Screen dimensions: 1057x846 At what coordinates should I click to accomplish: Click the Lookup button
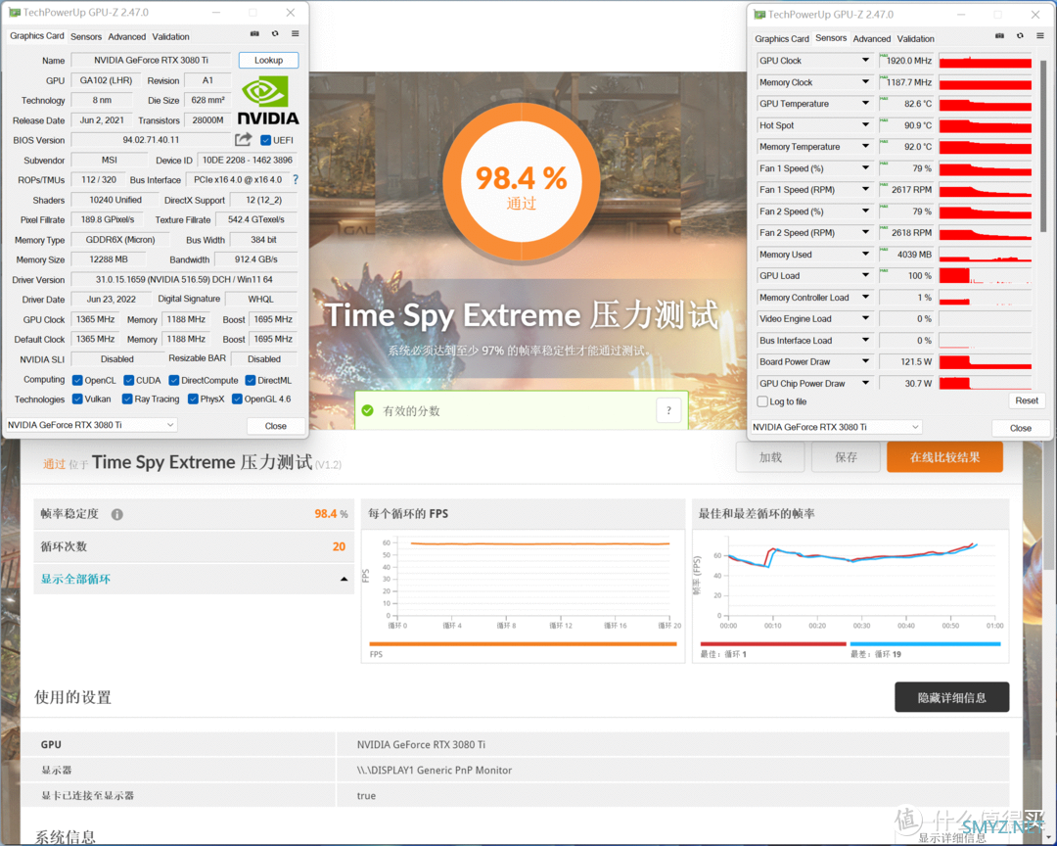[268, 60]
